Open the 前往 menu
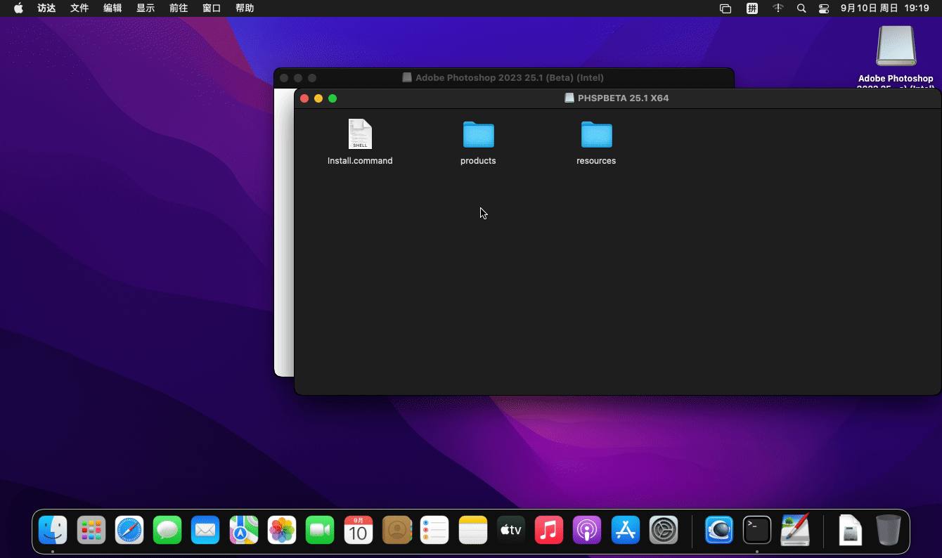942x558 pixels. coord(179,8)
